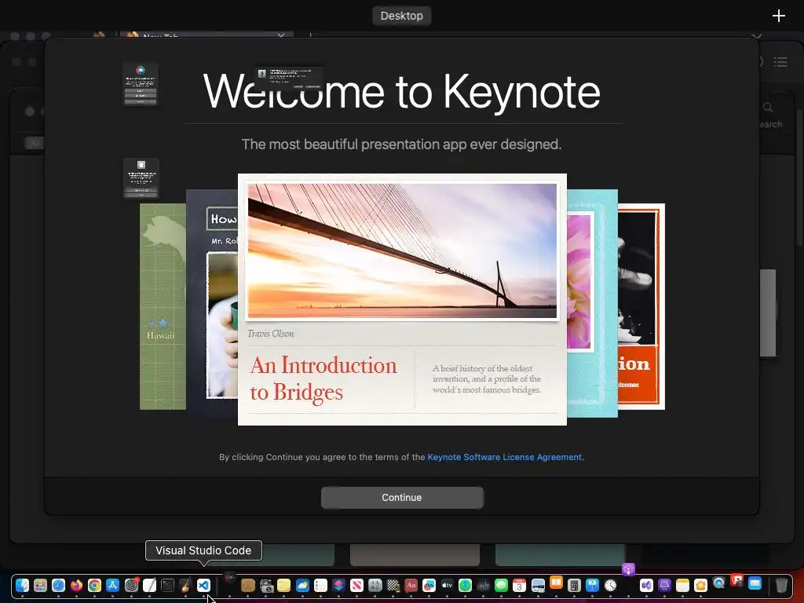Open the News app in the Dock

tap(357, 585)
